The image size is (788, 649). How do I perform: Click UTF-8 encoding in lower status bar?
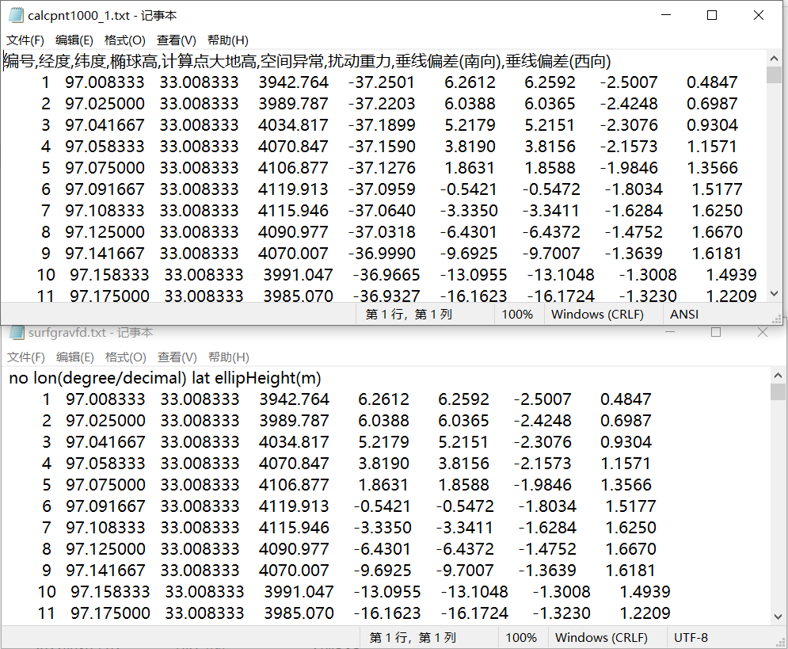point(691,637)
